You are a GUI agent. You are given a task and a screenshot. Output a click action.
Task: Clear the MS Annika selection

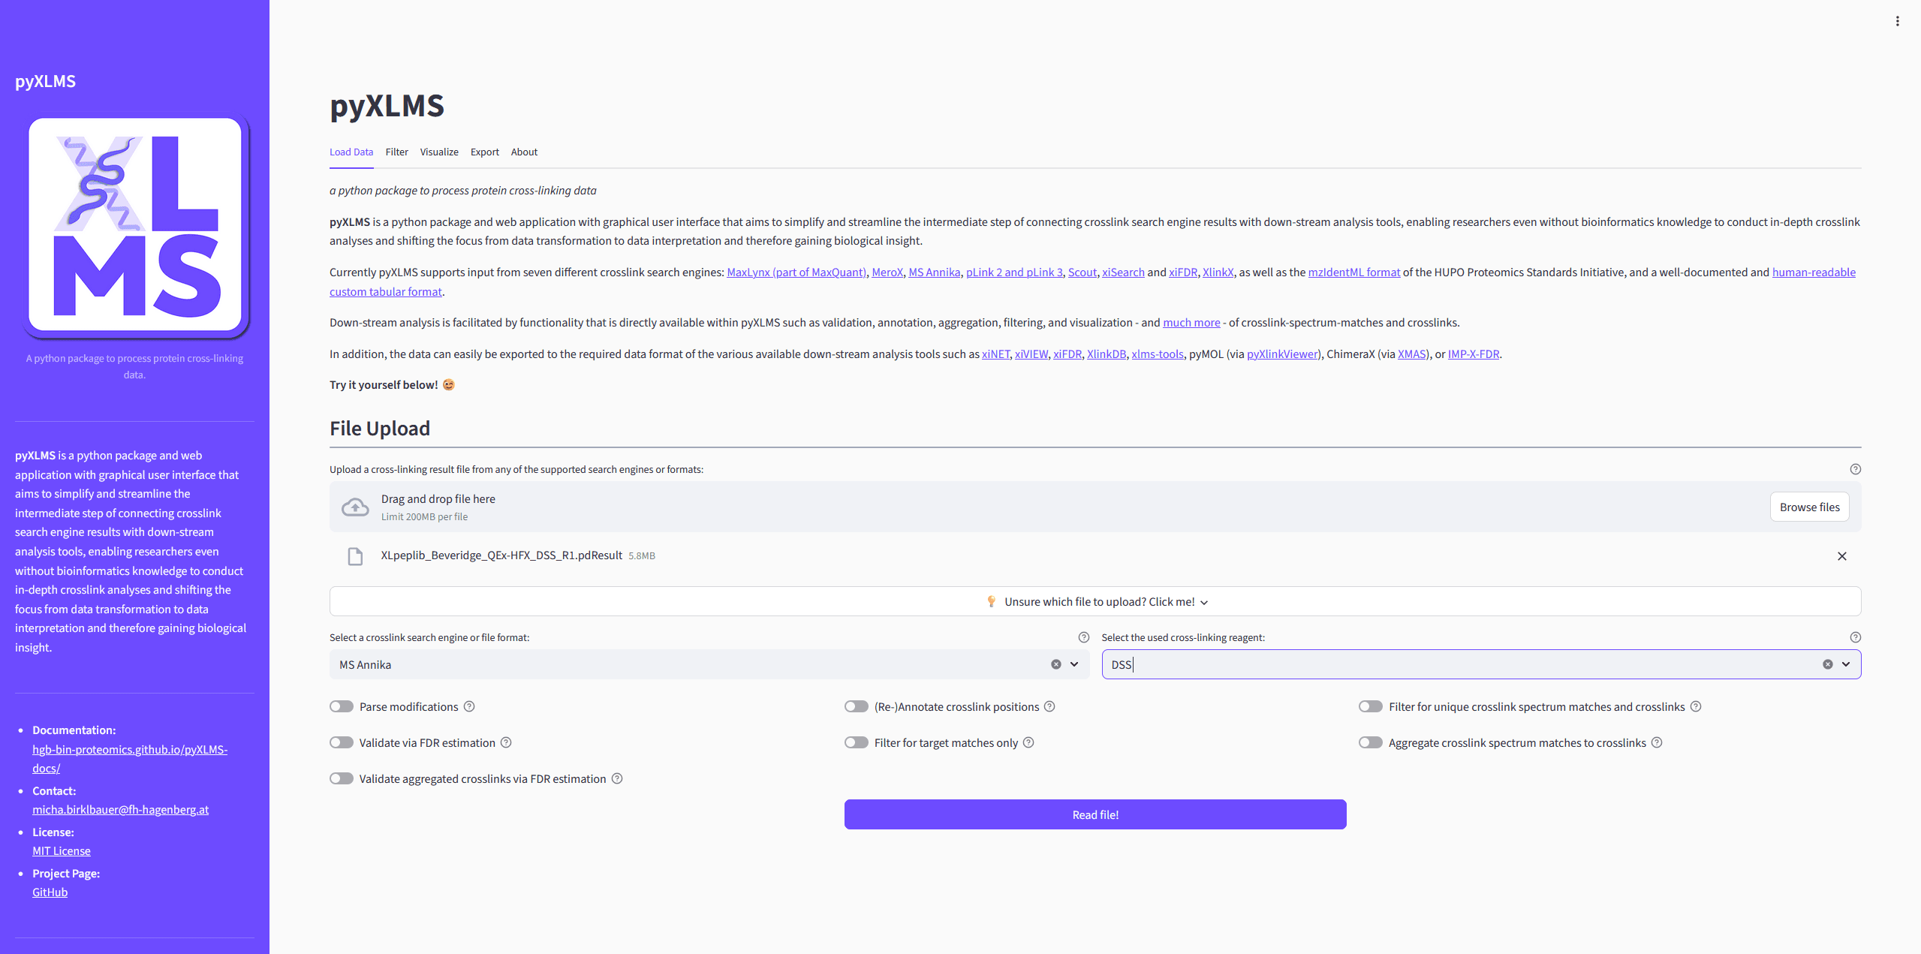click(x=1055, y=664)
